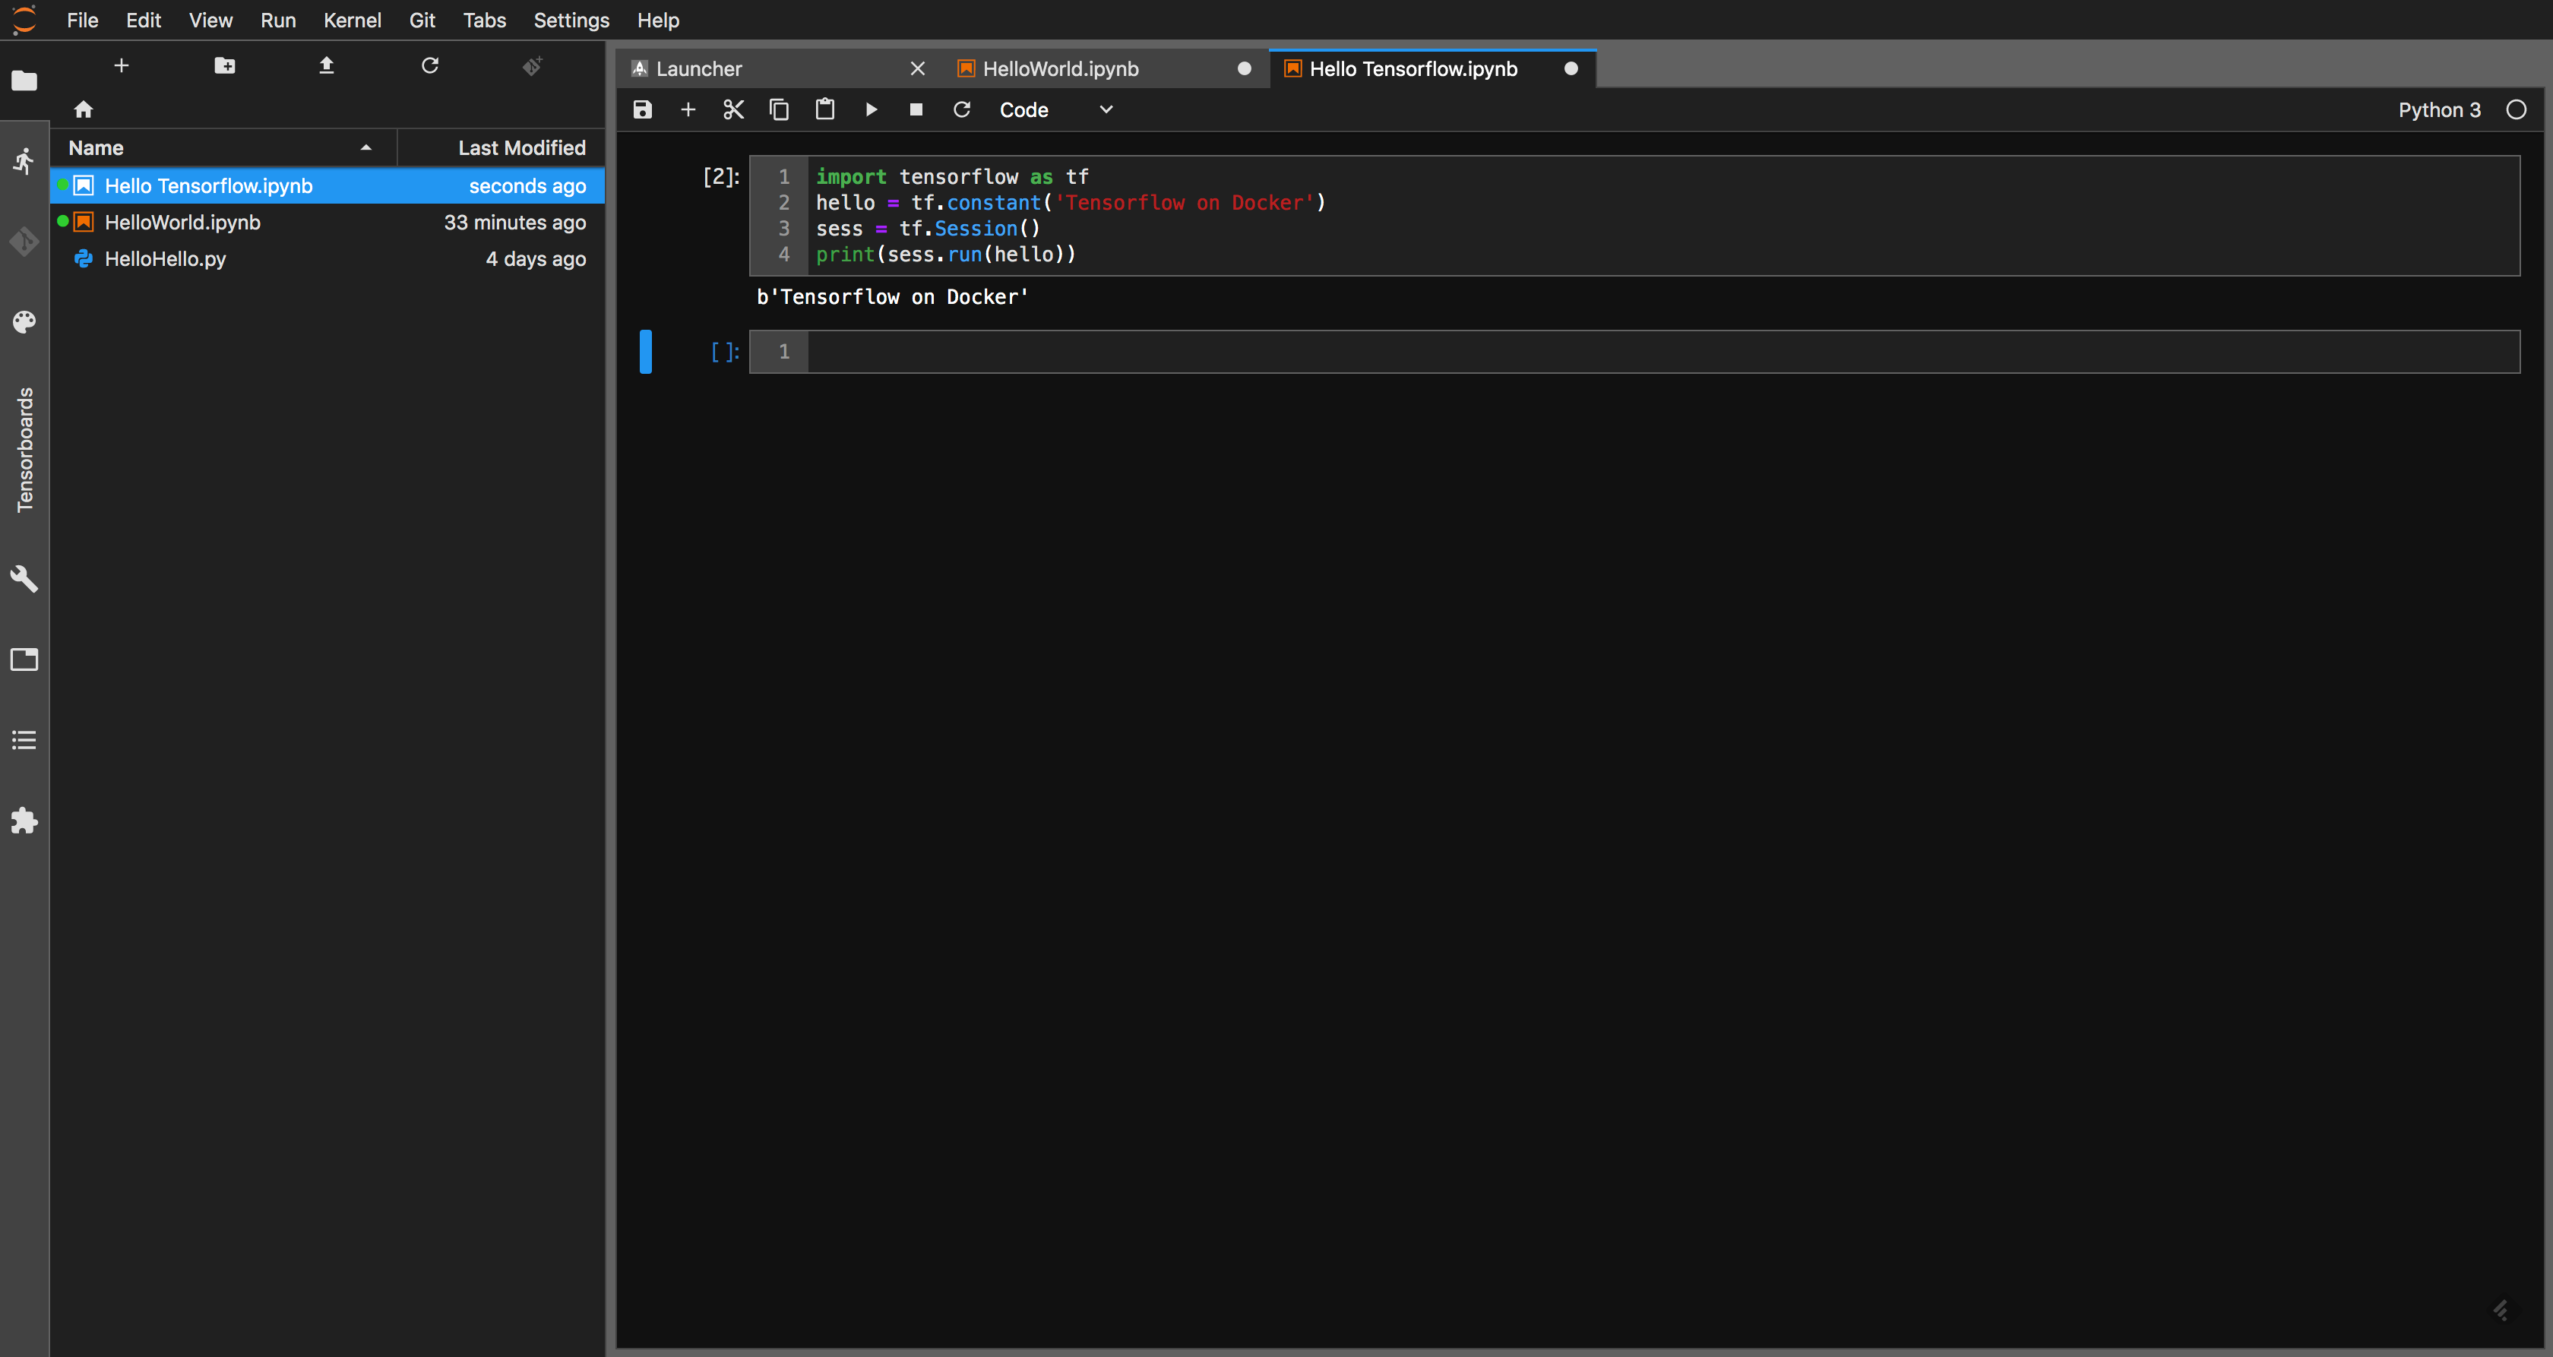Open the Edit menu
Screen dimensions: 2553x1357
pyautogui.click(x=144, y=20)
